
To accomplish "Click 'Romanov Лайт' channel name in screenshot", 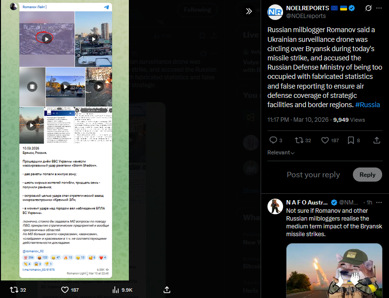I will (34, 7).
